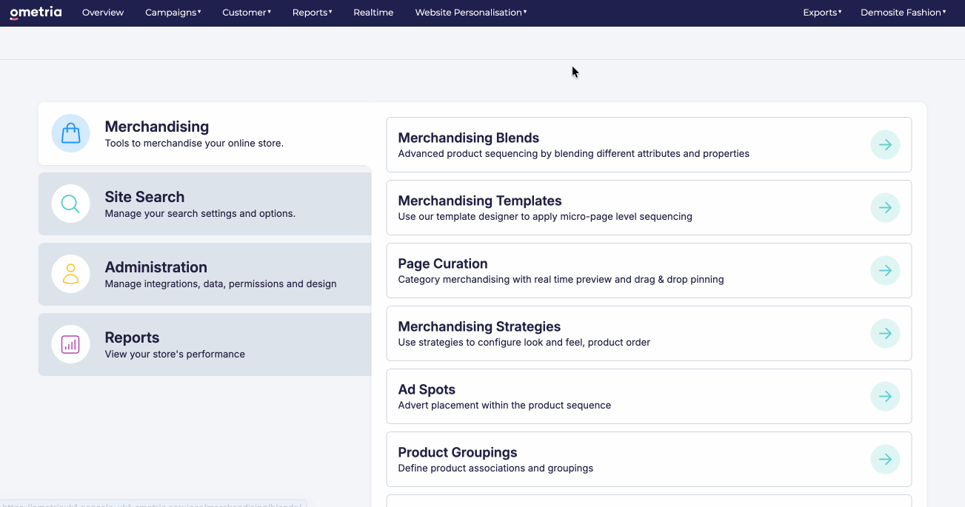
Task: Click the arrow icon for Page Curation
Action: 885,271
